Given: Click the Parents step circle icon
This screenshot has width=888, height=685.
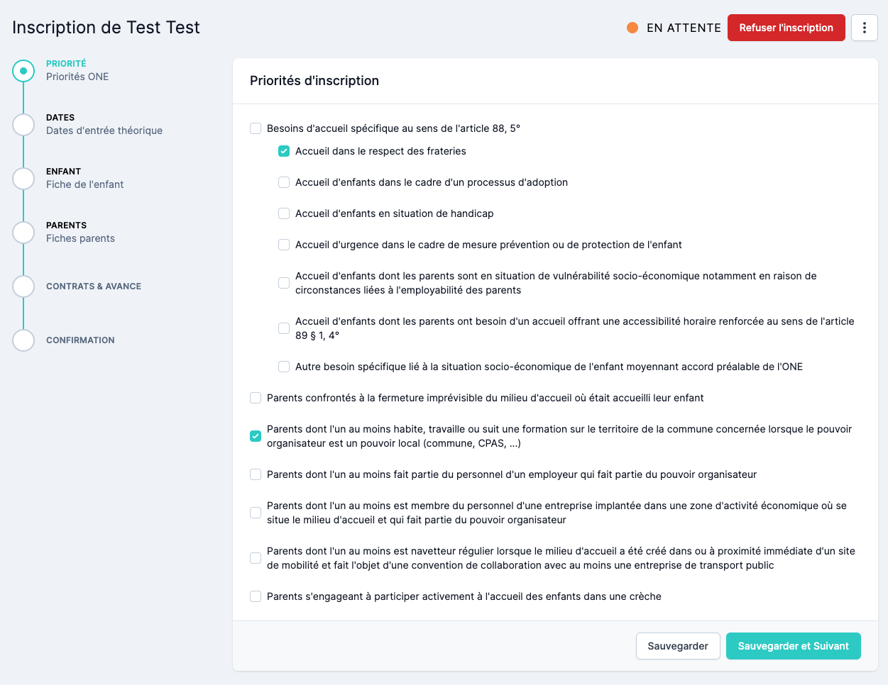Looking at the screenshot, I should coord(23,233).
